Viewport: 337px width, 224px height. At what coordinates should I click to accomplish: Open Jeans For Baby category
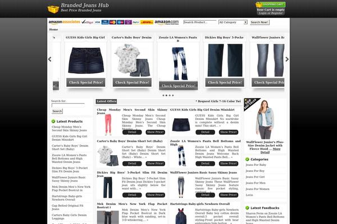pos(256,165)
